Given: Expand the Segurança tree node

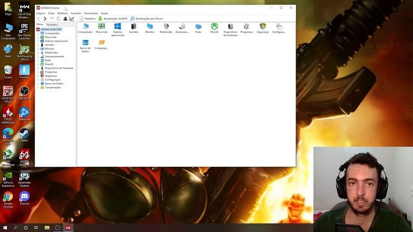Looking at the screenshot, I should pos(38,76).
